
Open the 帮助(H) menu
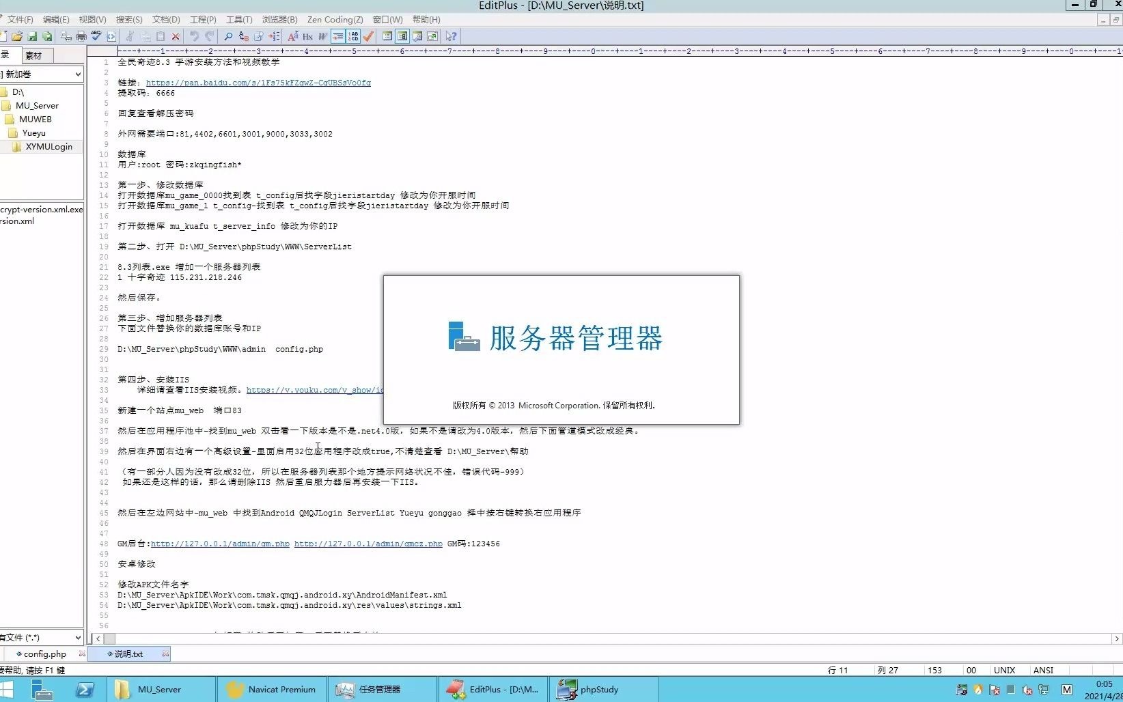[426, 19]
